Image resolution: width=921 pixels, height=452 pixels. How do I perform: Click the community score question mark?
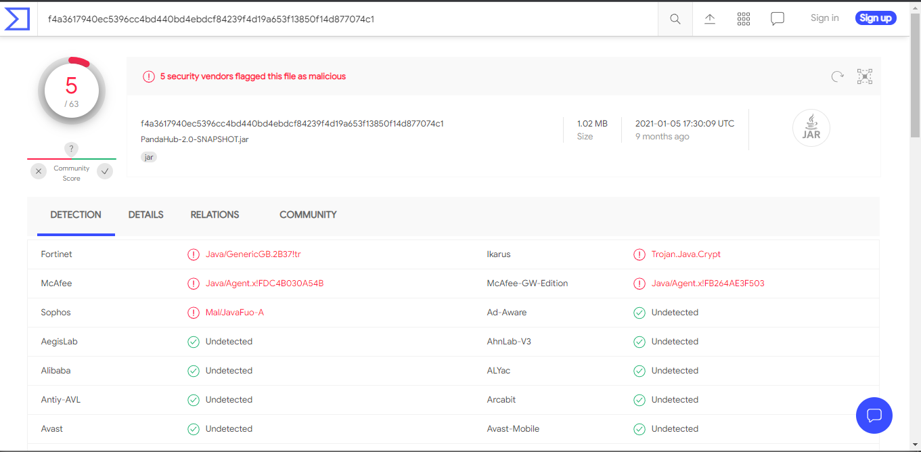(72, 149)
